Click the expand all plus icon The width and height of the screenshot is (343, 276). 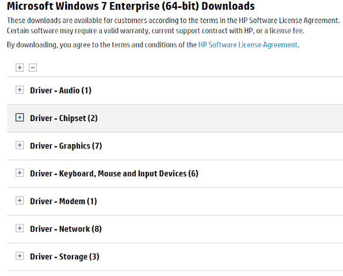[x=20, y=68]
